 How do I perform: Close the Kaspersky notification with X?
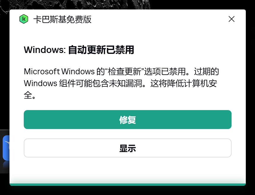(x=232, y=19)
